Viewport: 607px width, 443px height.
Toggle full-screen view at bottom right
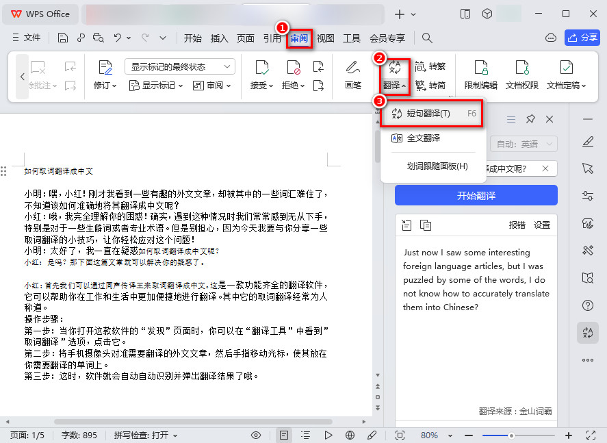591,434
